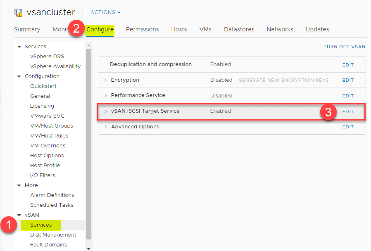Collapse the More section arrow
The image size is (371, 251).
point(19,185)
